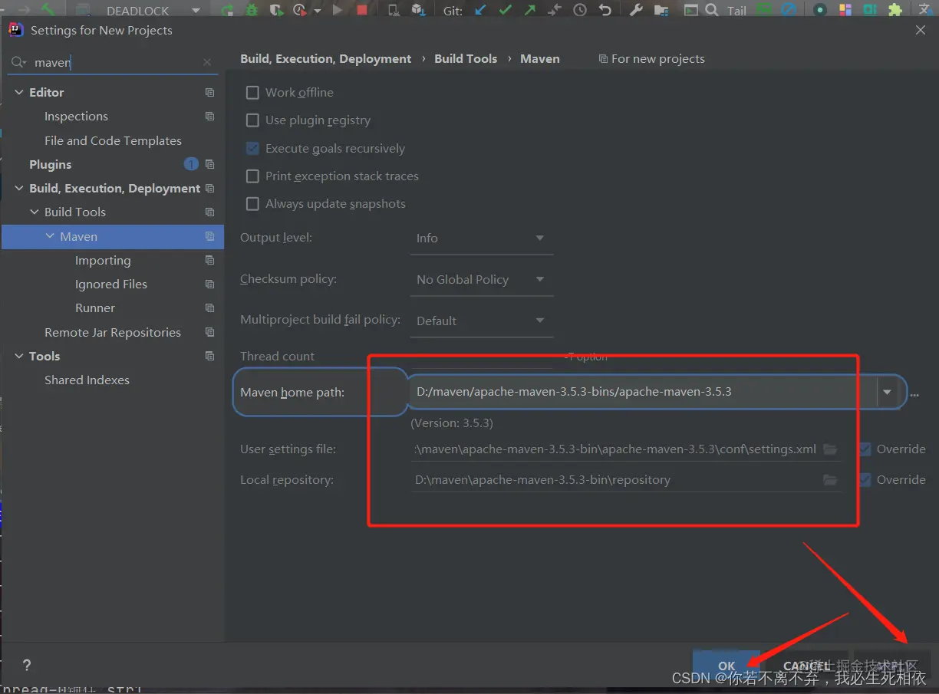Click the red Stop square icon
This screenshot has height=694, width=939.
coord(362,10)
